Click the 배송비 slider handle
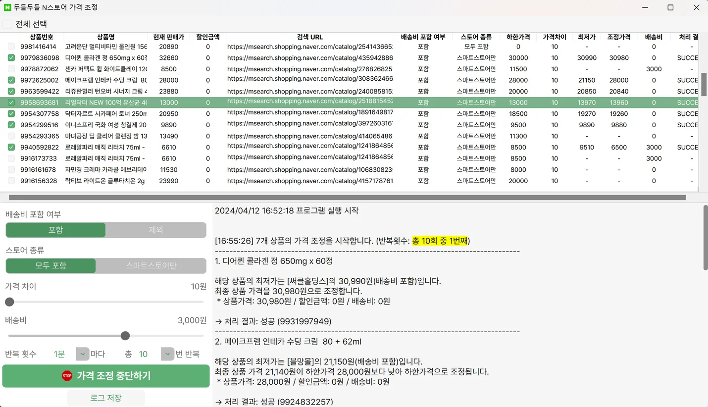Image resolution: width=708 pixels, height=407 pixels. point(125,336)
